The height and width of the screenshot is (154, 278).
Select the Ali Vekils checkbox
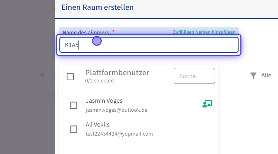pyautogui.click(x=73, y=129)
